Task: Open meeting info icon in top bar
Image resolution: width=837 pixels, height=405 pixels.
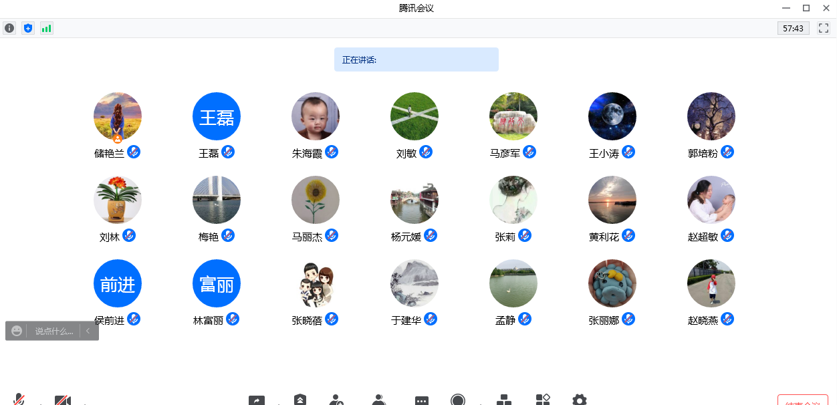Action: (x=9, y=28)
